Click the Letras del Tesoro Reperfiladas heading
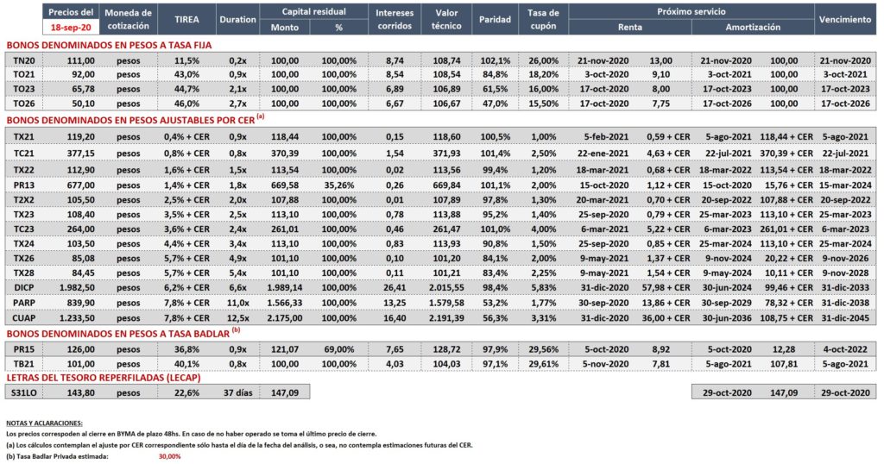 coord(104,378)
